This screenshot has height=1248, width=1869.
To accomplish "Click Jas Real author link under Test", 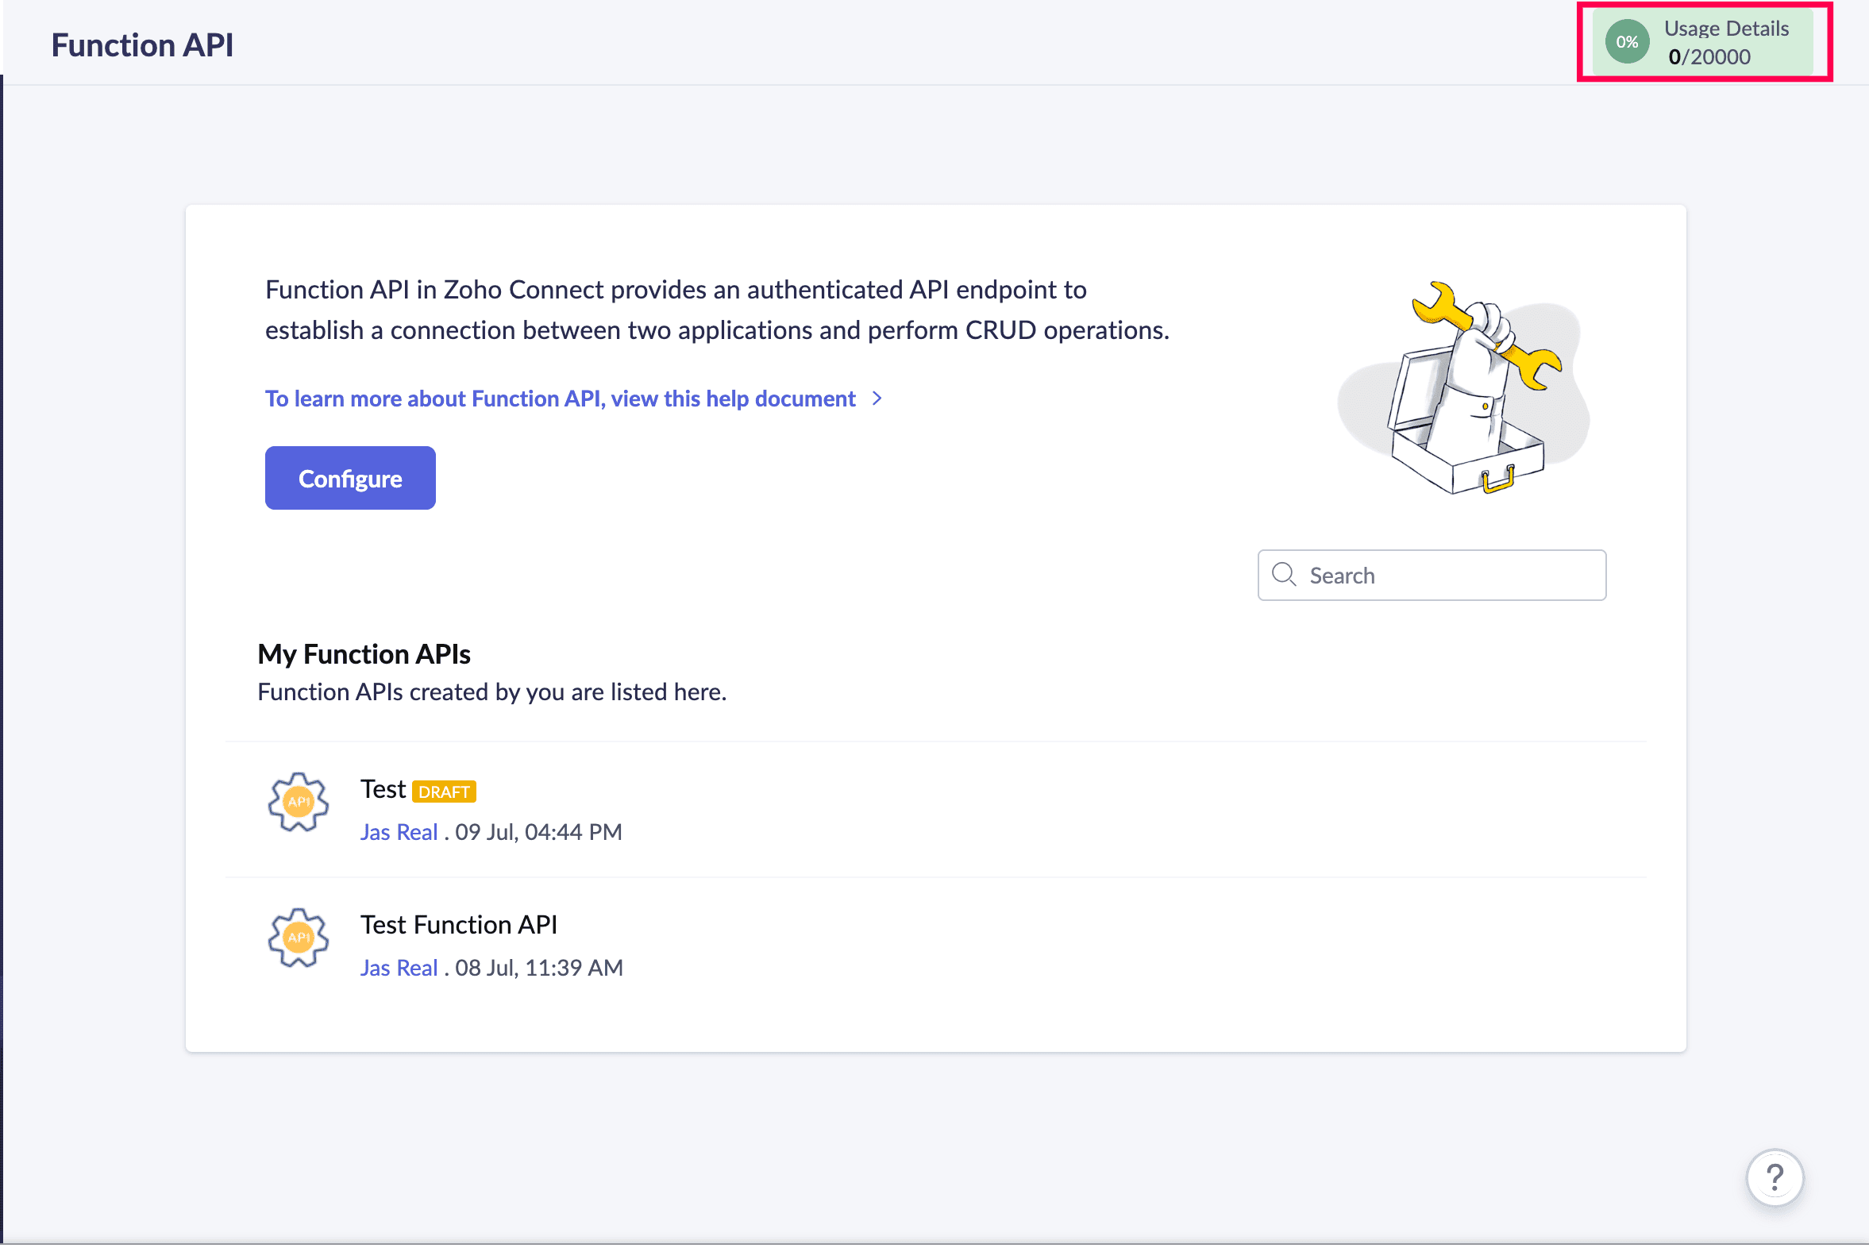I will pyautogui.click(x=399, y=832).
